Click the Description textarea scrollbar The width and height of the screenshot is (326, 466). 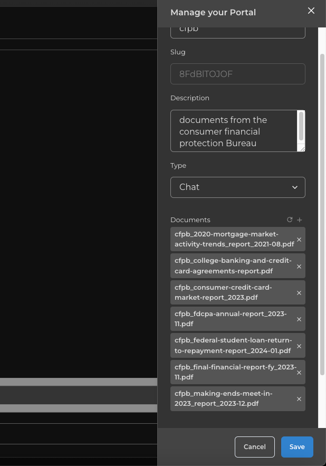pyautogui.click(x=301, y=126)
